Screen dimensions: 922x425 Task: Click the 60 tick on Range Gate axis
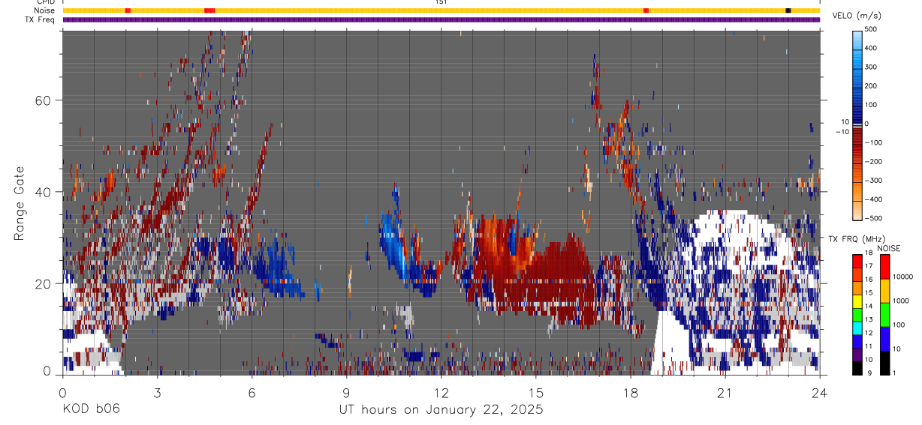[44, 100]
